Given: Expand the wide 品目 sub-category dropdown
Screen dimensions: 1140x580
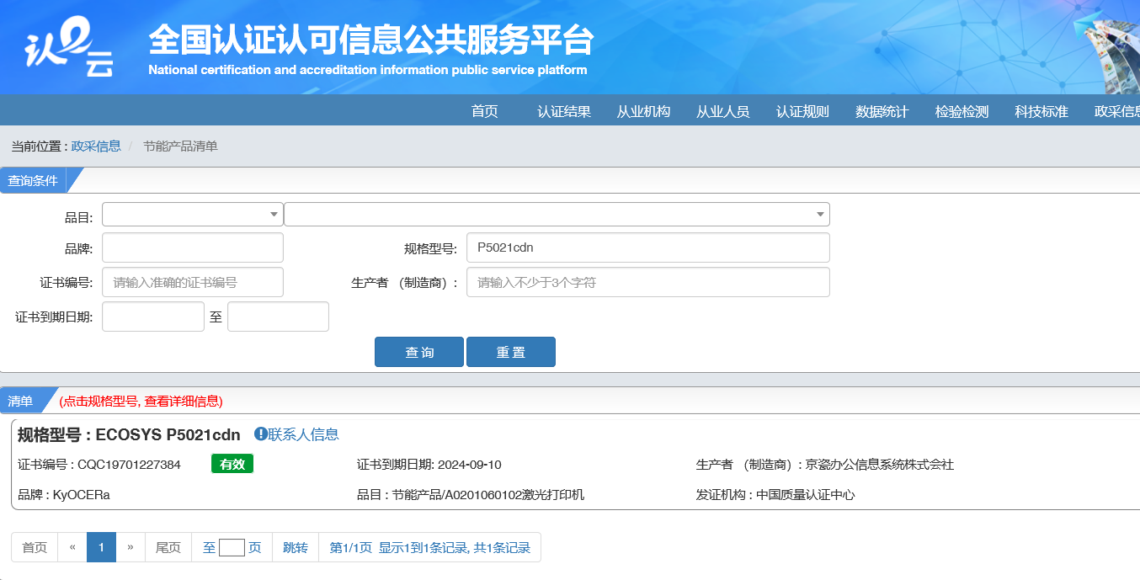Looking at the screenshot, I should (x=557, y=215).
